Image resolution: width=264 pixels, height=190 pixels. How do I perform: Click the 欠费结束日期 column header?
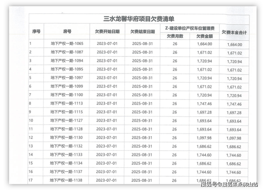coord(143,32)
